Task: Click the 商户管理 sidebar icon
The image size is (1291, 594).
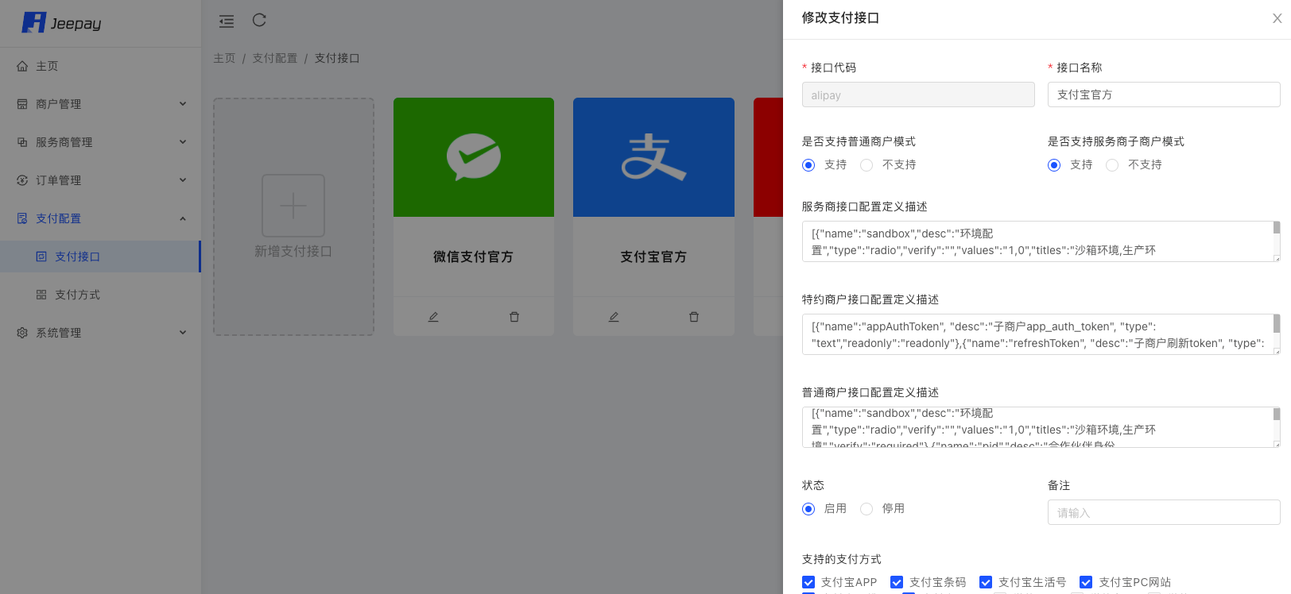Action: pos(22,104)
